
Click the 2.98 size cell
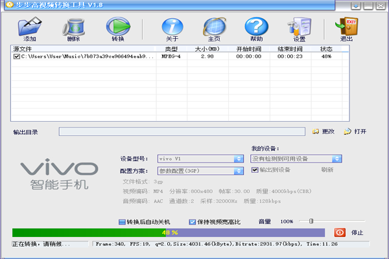207,56
